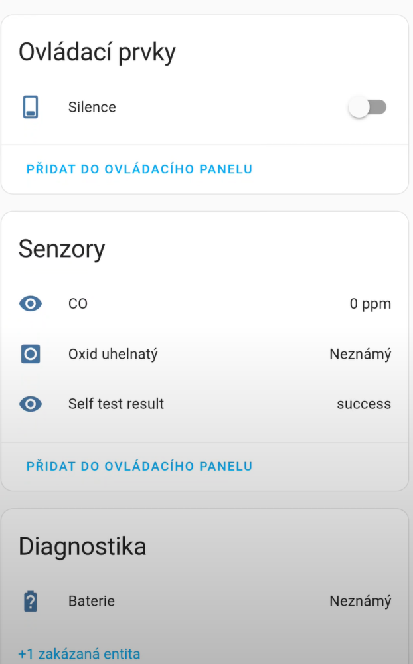
Task: Click the phone icon beside Silence
Action: [x=31, y=107]
